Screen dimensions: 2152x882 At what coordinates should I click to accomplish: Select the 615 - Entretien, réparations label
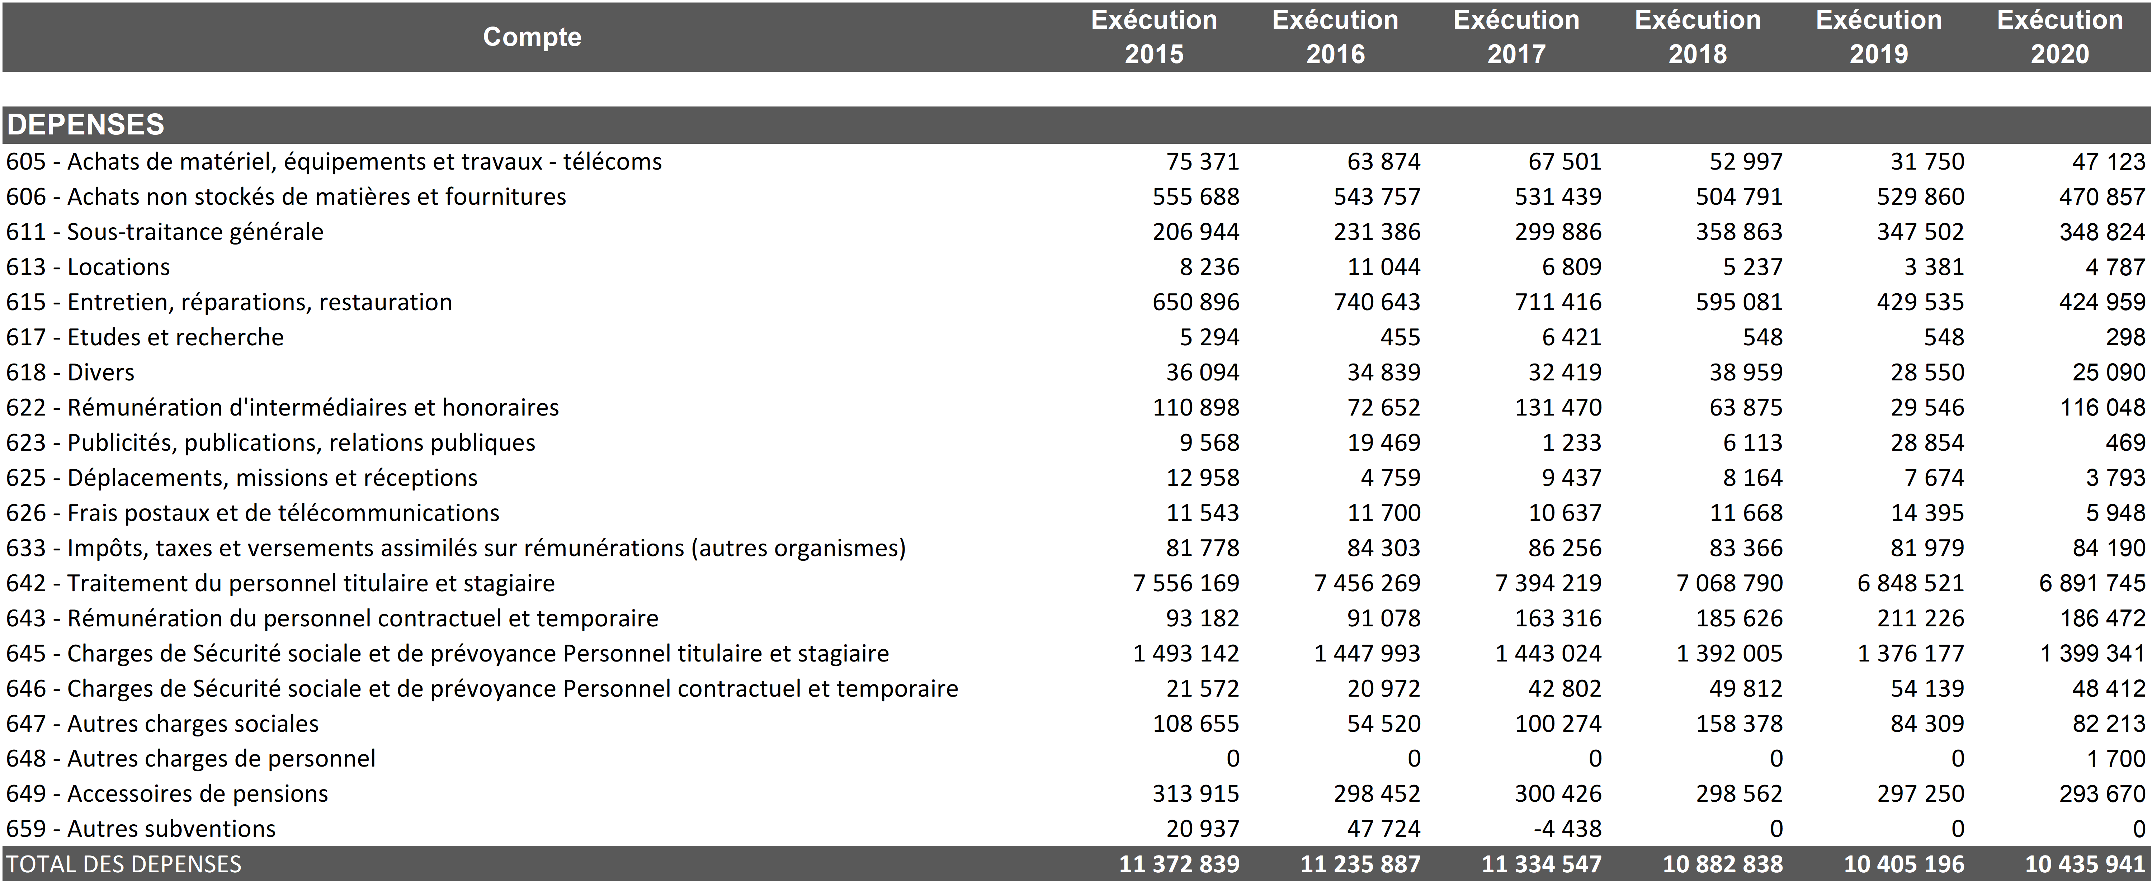pyautogui.click(x=229, y=302)
